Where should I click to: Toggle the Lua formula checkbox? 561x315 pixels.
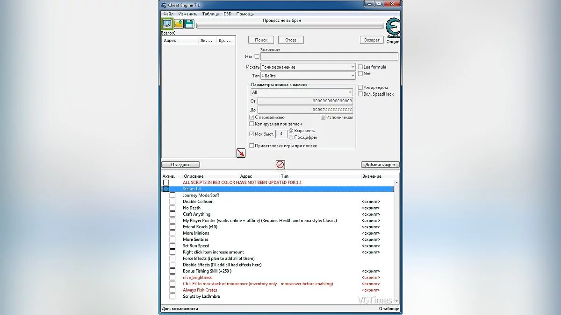[360, 67]
